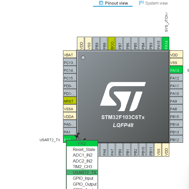Click the PB11 pin on bottom
This screenshot has height=189, width=189.
coord(150,150)
